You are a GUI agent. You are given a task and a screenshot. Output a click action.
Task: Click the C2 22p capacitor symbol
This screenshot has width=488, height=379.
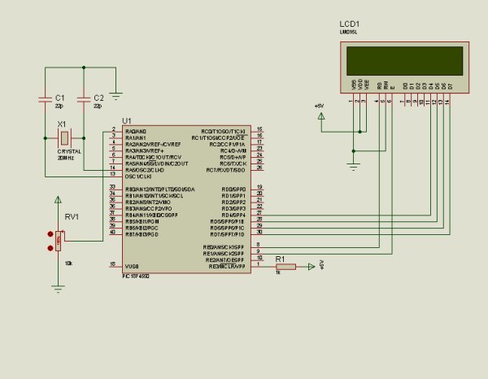click(x=84, y=99)
